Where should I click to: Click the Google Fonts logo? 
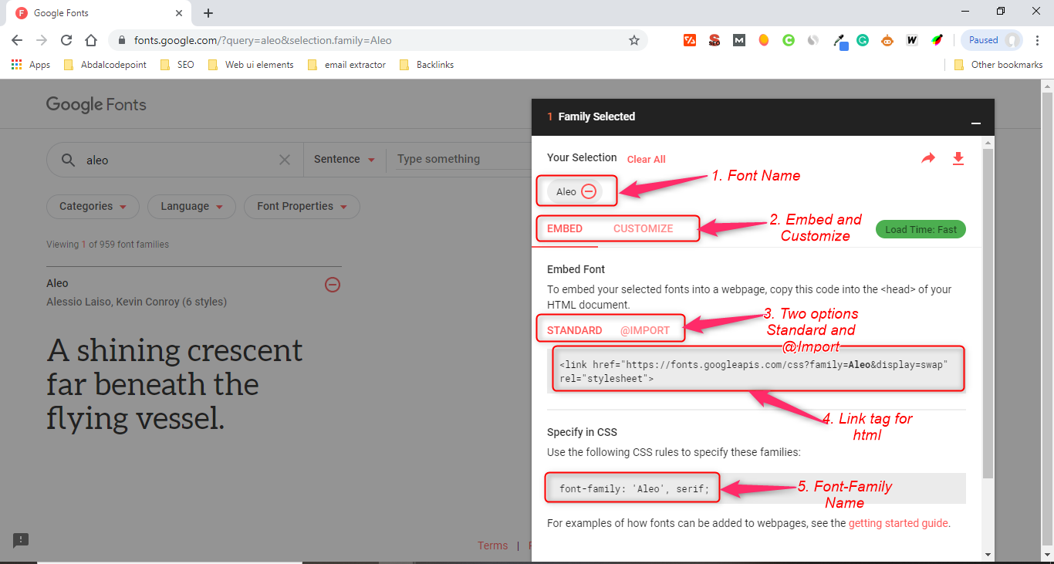click(96, 105)
